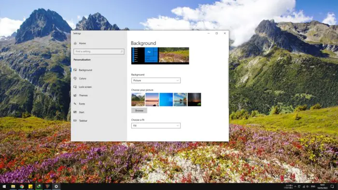Select the night sky picture thumbnail

[194, 100]
